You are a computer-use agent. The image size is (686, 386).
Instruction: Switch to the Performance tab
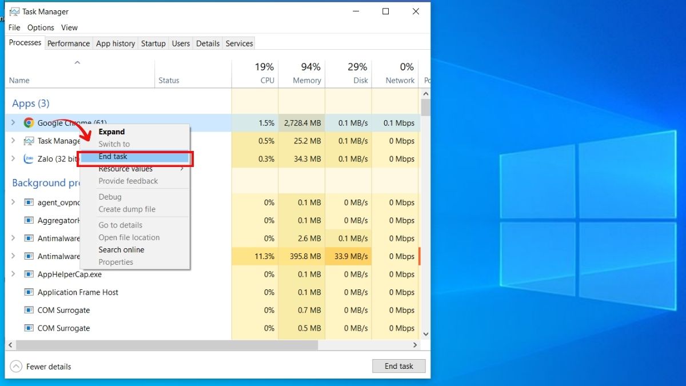pos(69,43)
